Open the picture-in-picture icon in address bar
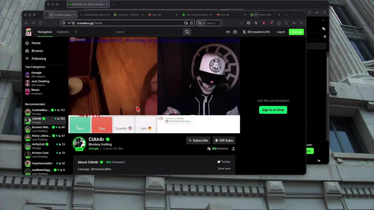 click(186, 23)
